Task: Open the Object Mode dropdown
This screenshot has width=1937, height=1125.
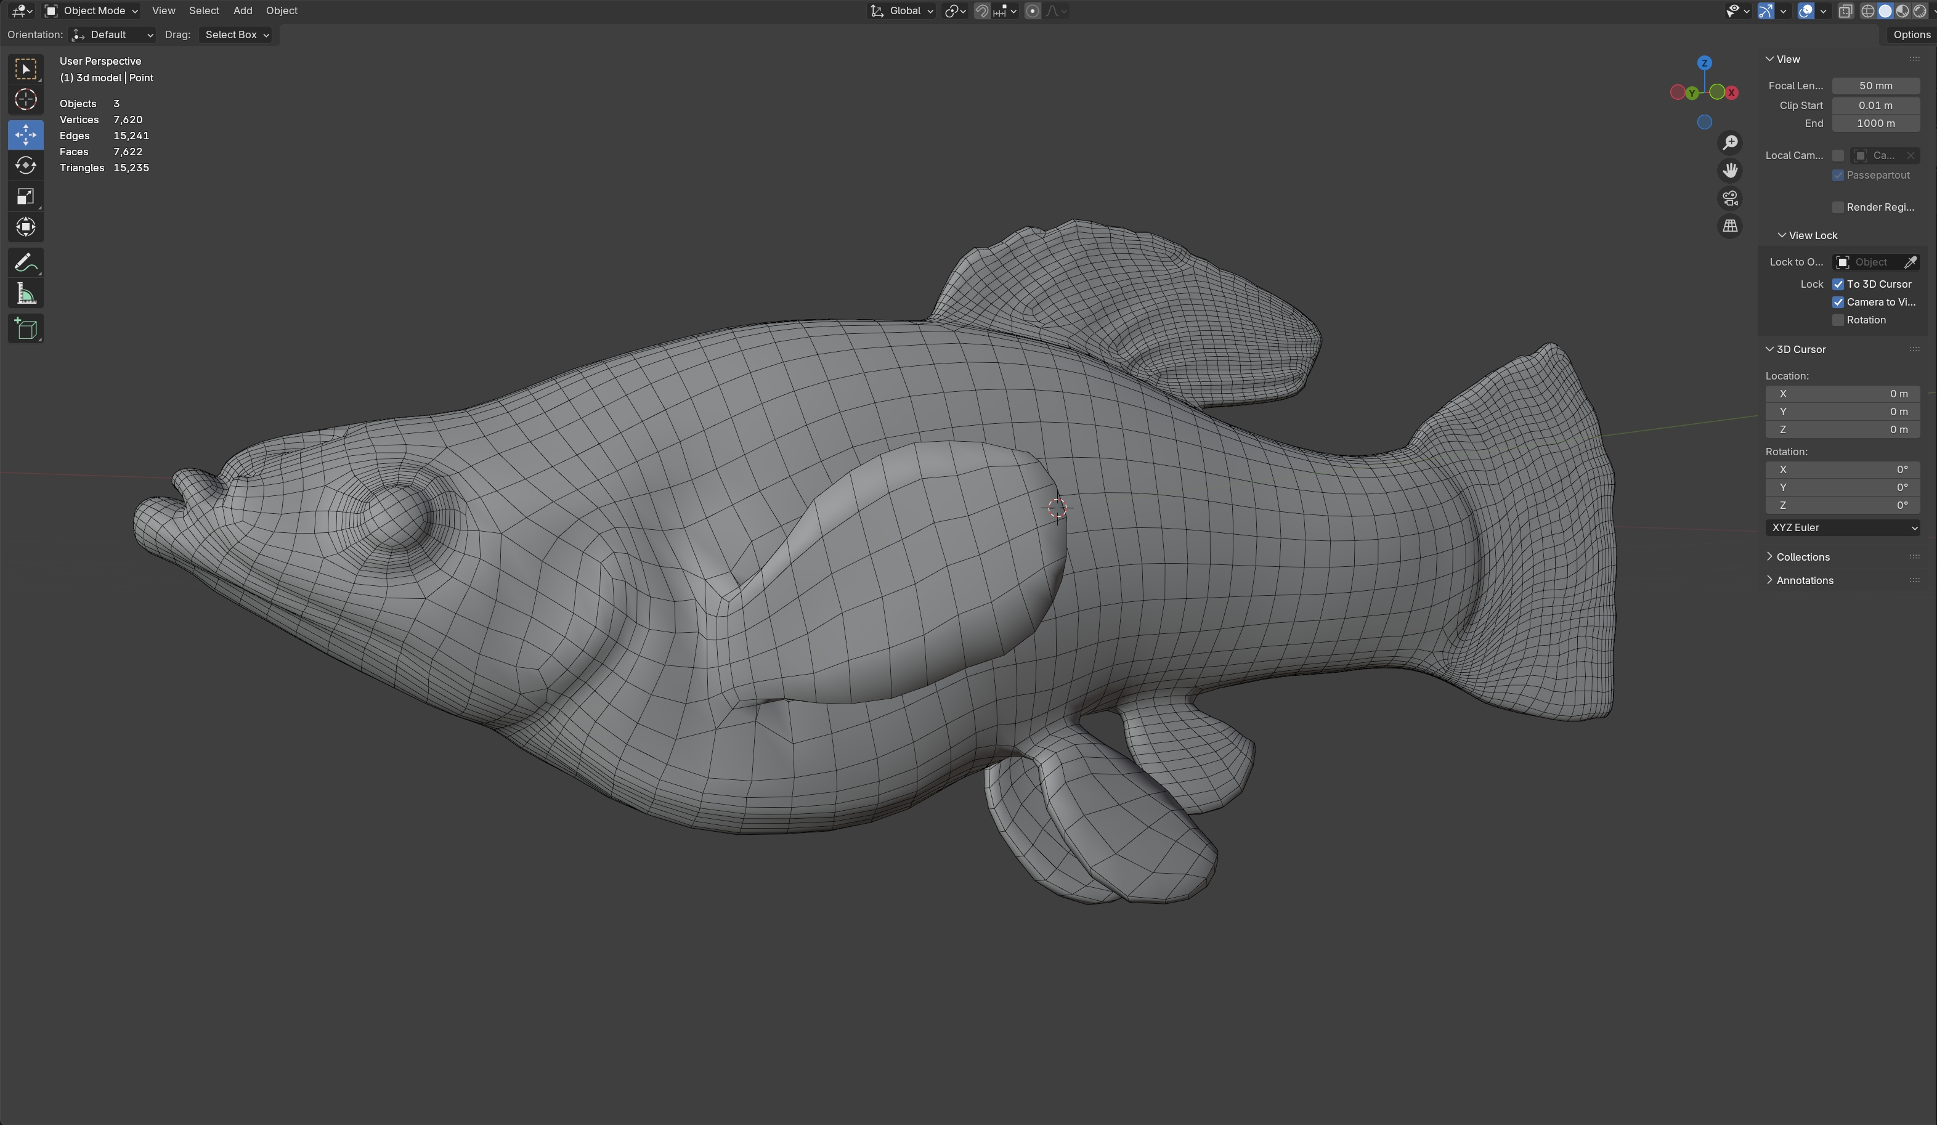Action: tap(91, 10)
